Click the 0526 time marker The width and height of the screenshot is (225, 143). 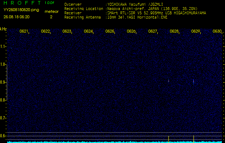tap(131, 31)
